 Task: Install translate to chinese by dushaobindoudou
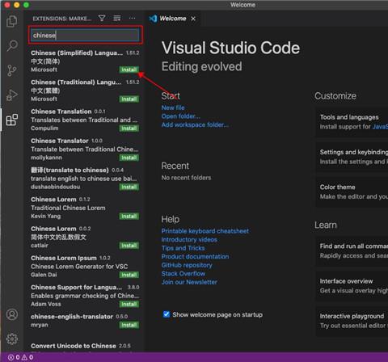coord(129,187)
